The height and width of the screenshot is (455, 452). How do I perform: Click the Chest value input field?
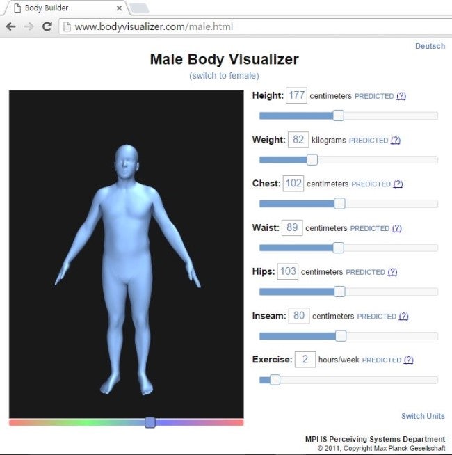click(x=293, y=184)
